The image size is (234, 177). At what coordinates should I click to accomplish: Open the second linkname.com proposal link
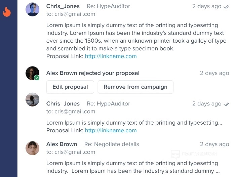pyautogui.click(x=111, y=130)
